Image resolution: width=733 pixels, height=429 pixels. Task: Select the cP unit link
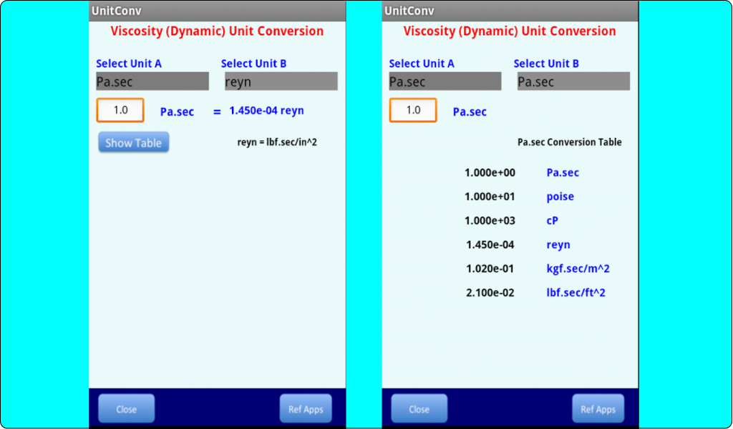point(552,220)
